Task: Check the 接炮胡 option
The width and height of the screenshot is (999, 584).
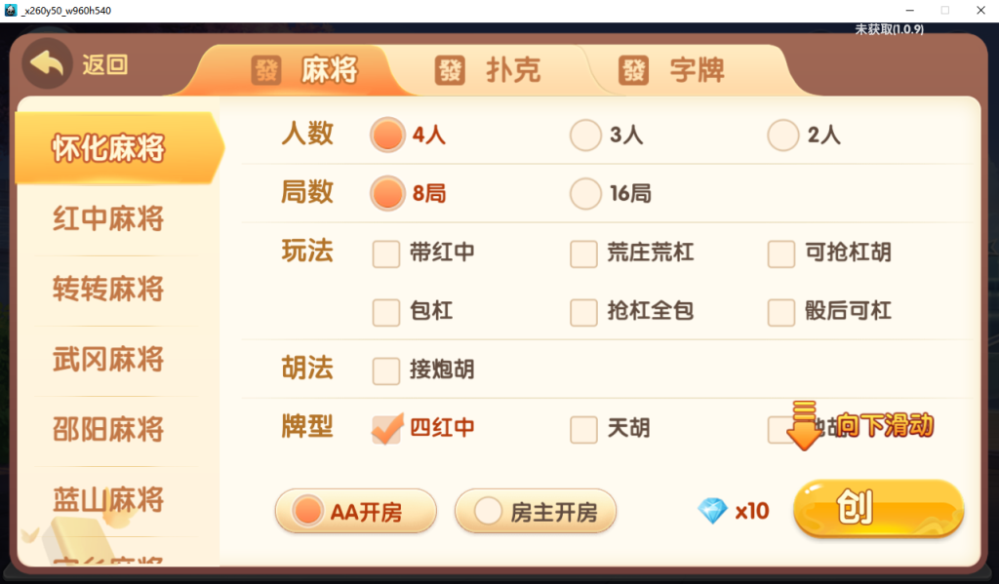Action: point(386,371)
